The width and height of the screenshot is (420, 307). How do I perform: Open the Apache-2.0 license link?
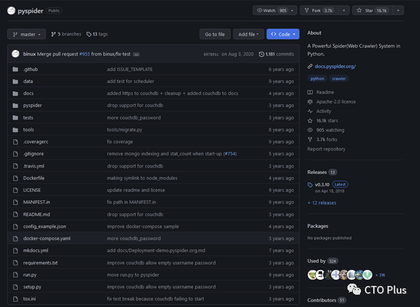[336, 102]
